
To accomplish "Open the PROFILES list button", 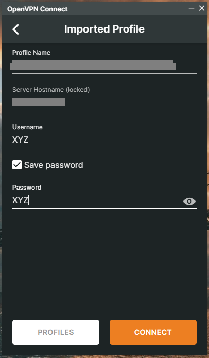I will 56,332.
